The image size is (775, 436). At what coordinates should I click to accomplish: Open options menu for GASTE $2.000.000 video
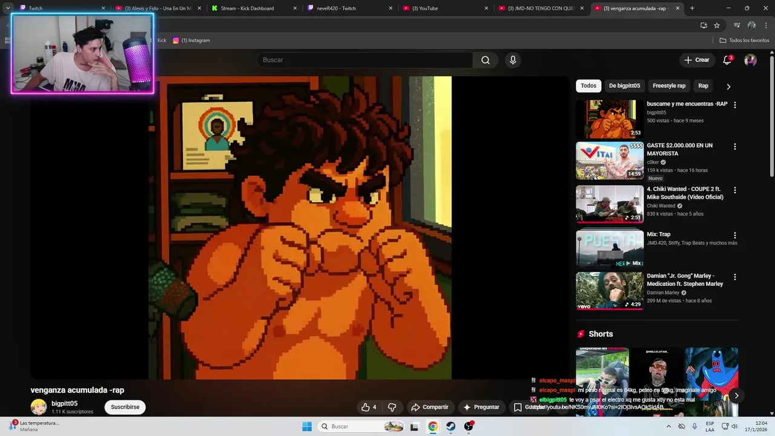click(x=735, y=147)
